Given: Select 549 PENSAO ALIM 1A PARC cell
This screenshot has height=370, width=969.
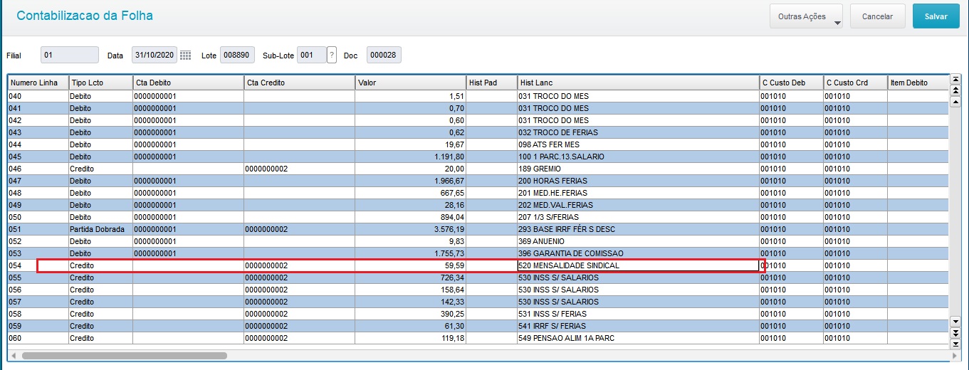Looking at the screenshot, I should pos(639,338).
